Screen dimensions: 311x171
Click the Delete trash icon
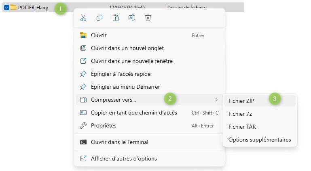click(148, 18)
